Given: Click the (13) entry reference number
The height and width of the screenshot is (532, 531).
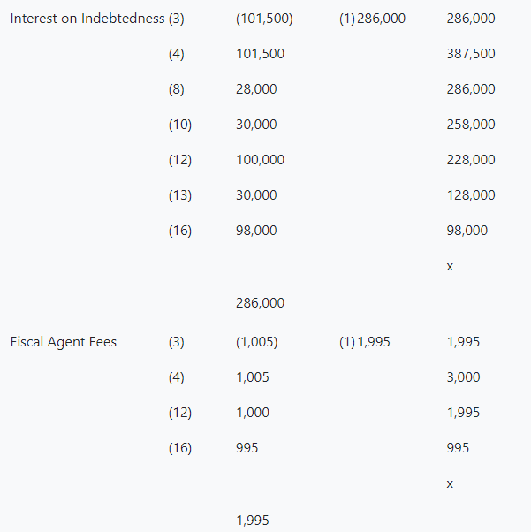Looking at the screenshot, I should point(179,195).
